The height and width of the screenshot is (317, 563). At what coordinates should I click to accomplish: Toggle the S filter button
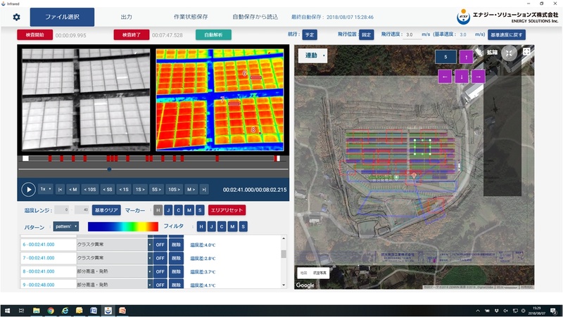point(243,226)
